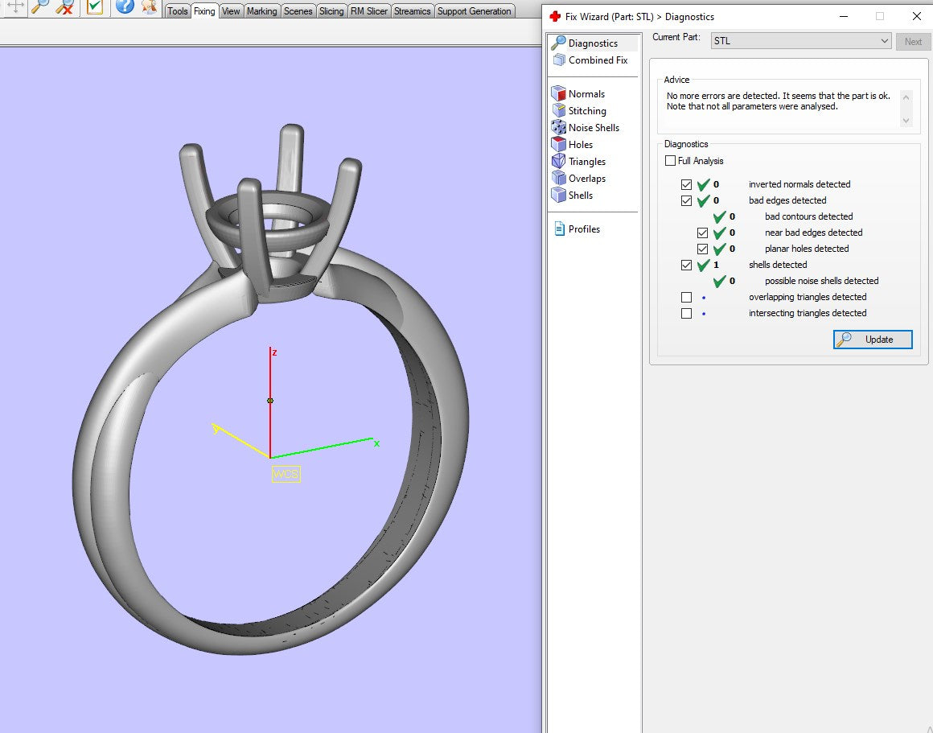Viewport: 933px width, 733px height.
Task: Select the Holes fixing step
Action: (x=580, y=145)
